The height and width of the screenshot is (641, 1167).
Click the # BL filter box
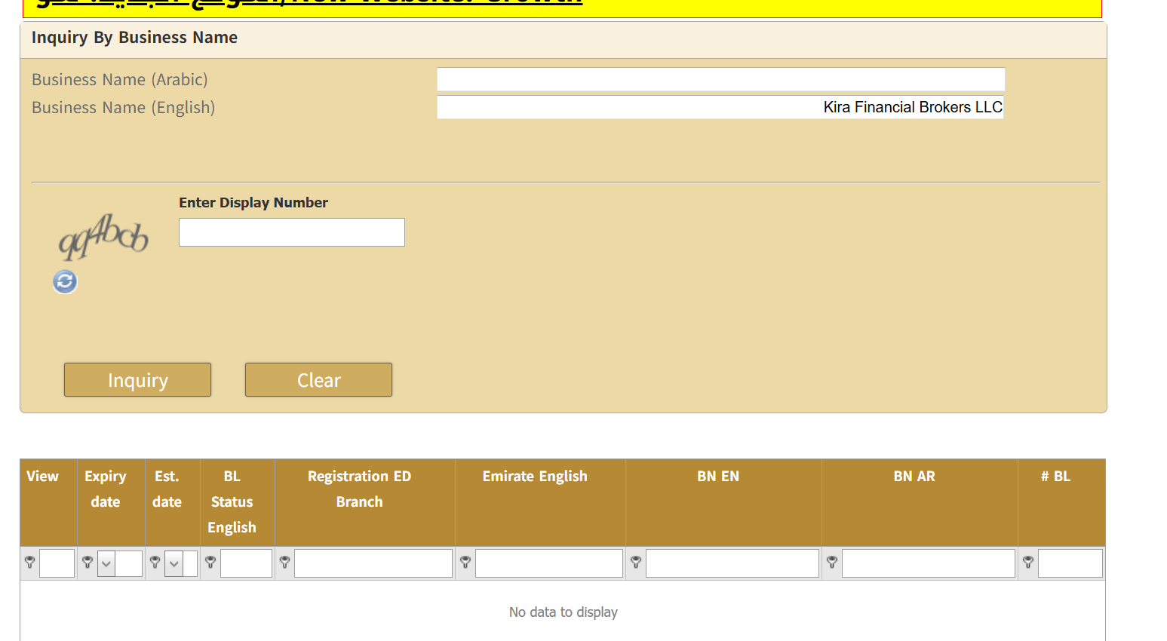click(1070, 563)
